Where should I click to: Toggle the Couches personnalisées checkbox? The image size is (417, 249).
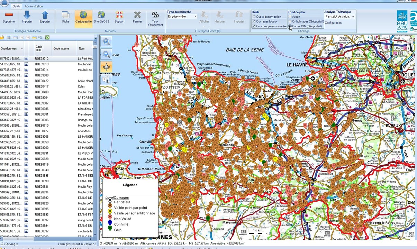254,26
